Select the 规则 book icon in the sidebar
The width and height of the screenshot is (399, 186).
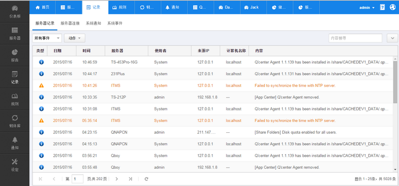point(15,96)
